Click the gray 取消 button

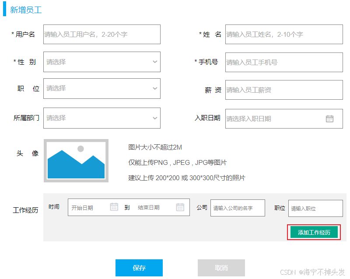point(221,268)
